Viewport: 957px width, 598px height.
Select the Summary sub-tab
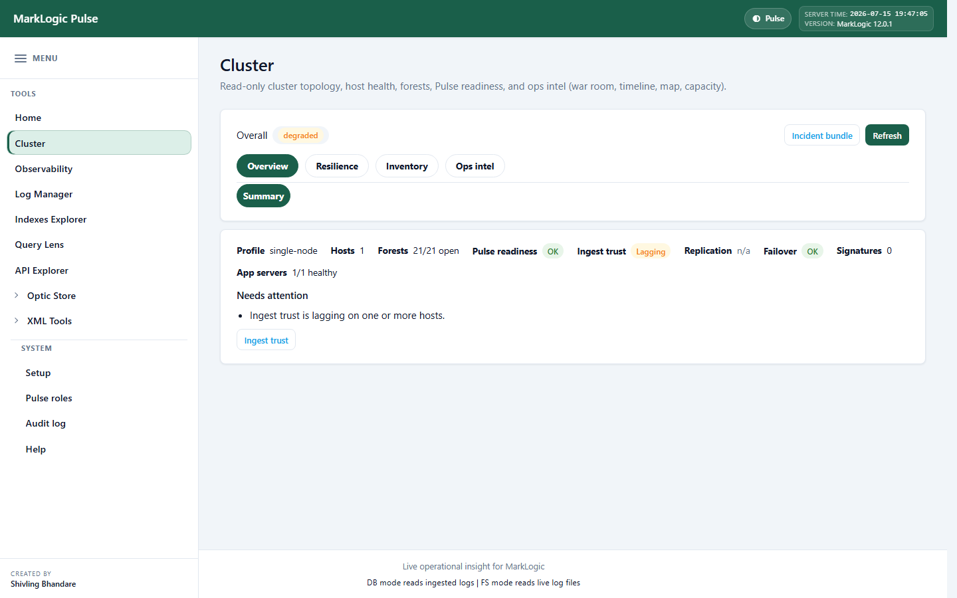[x=263, y=196]
